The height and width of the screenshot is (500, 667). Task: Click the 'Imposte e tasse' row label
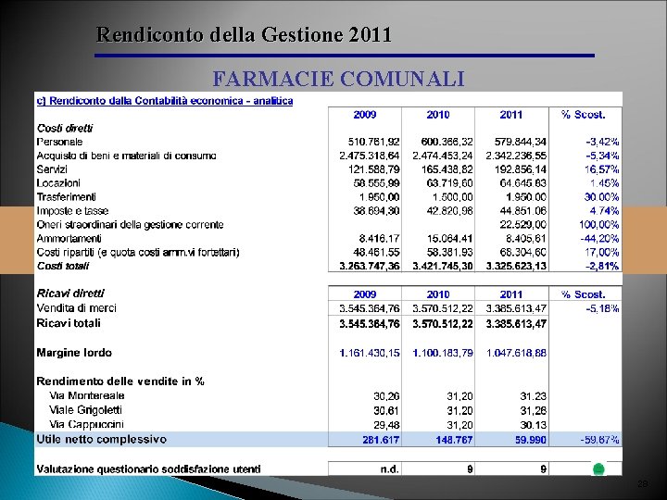(x=72, y=211)
